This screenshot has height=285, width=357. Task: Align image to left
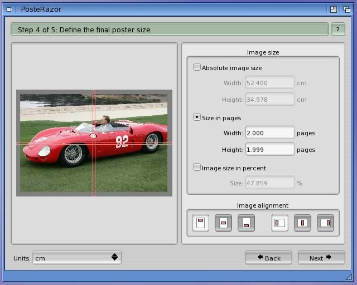coord(280,223)
